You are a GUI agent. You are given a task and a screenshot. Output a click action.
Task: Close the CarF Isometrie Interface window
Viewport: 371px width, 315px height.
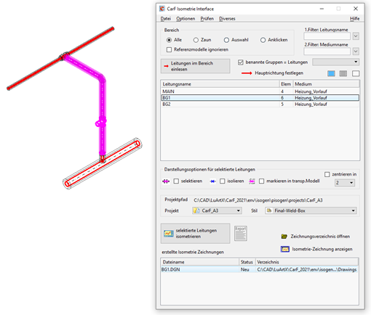tap(356, 9)
